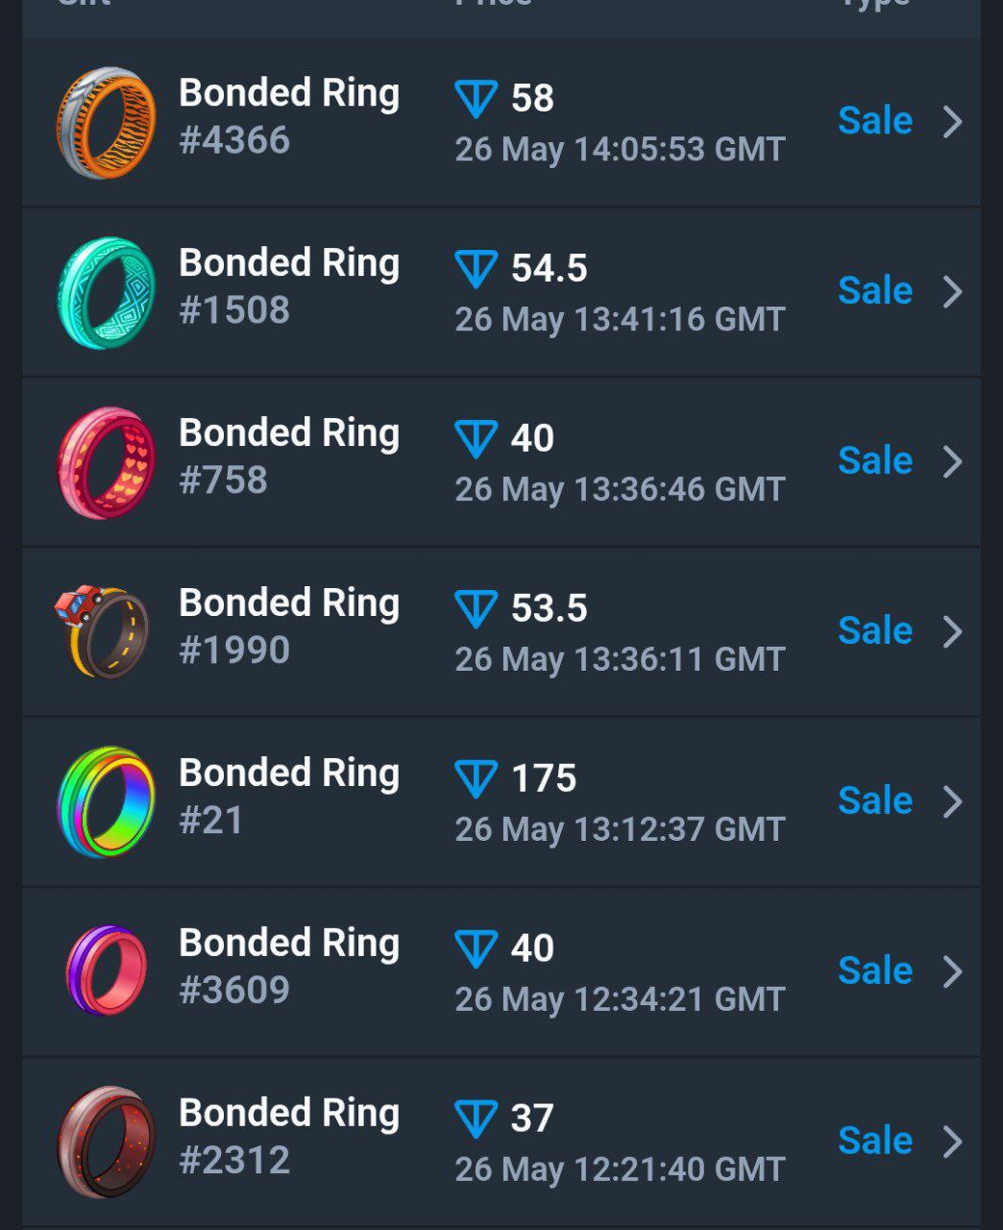Click the purple and red ring icon #3609

click(106, 971)
